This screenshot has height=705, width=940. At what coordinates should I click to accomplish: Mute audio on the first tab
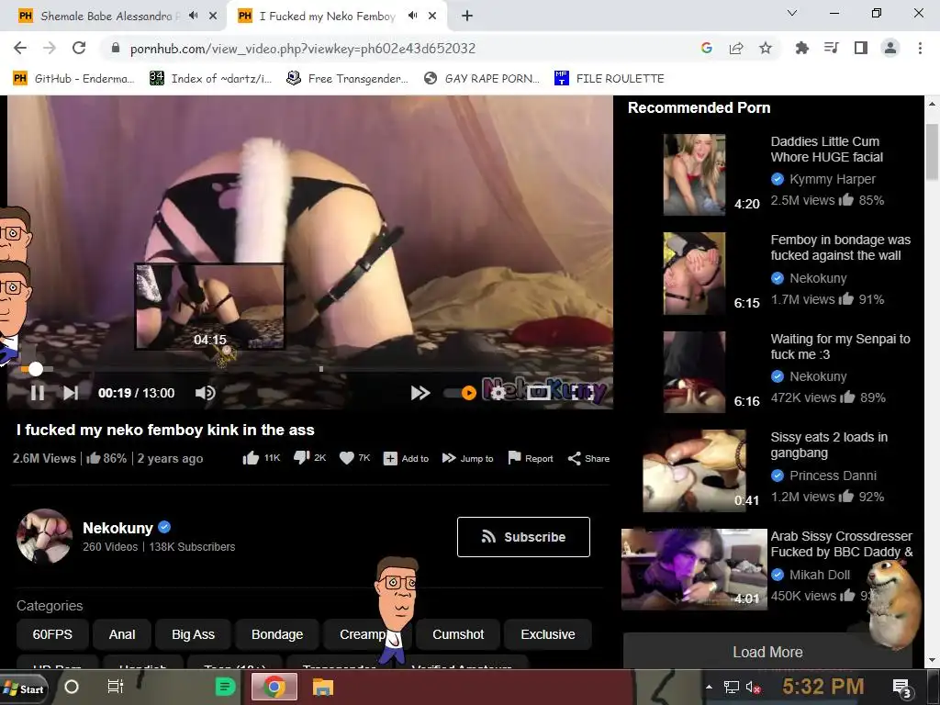coord(193,16)
